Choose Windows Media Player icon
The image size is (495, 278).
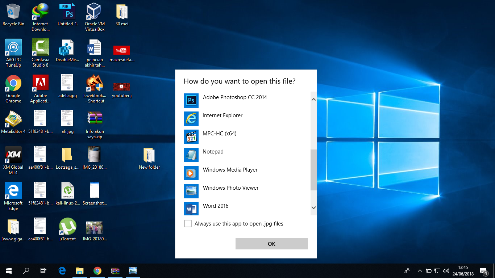point(191,173)
